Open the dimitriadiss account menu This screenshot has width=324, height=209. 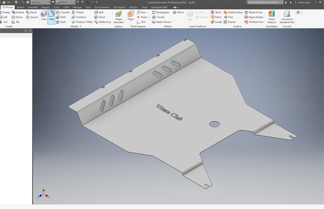coord(306,2)
